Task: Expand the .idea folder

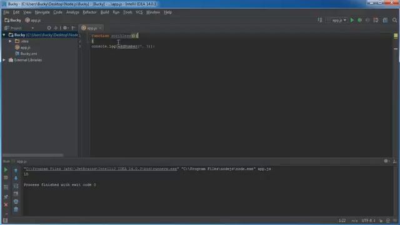Action: click(x=10, y=41)
